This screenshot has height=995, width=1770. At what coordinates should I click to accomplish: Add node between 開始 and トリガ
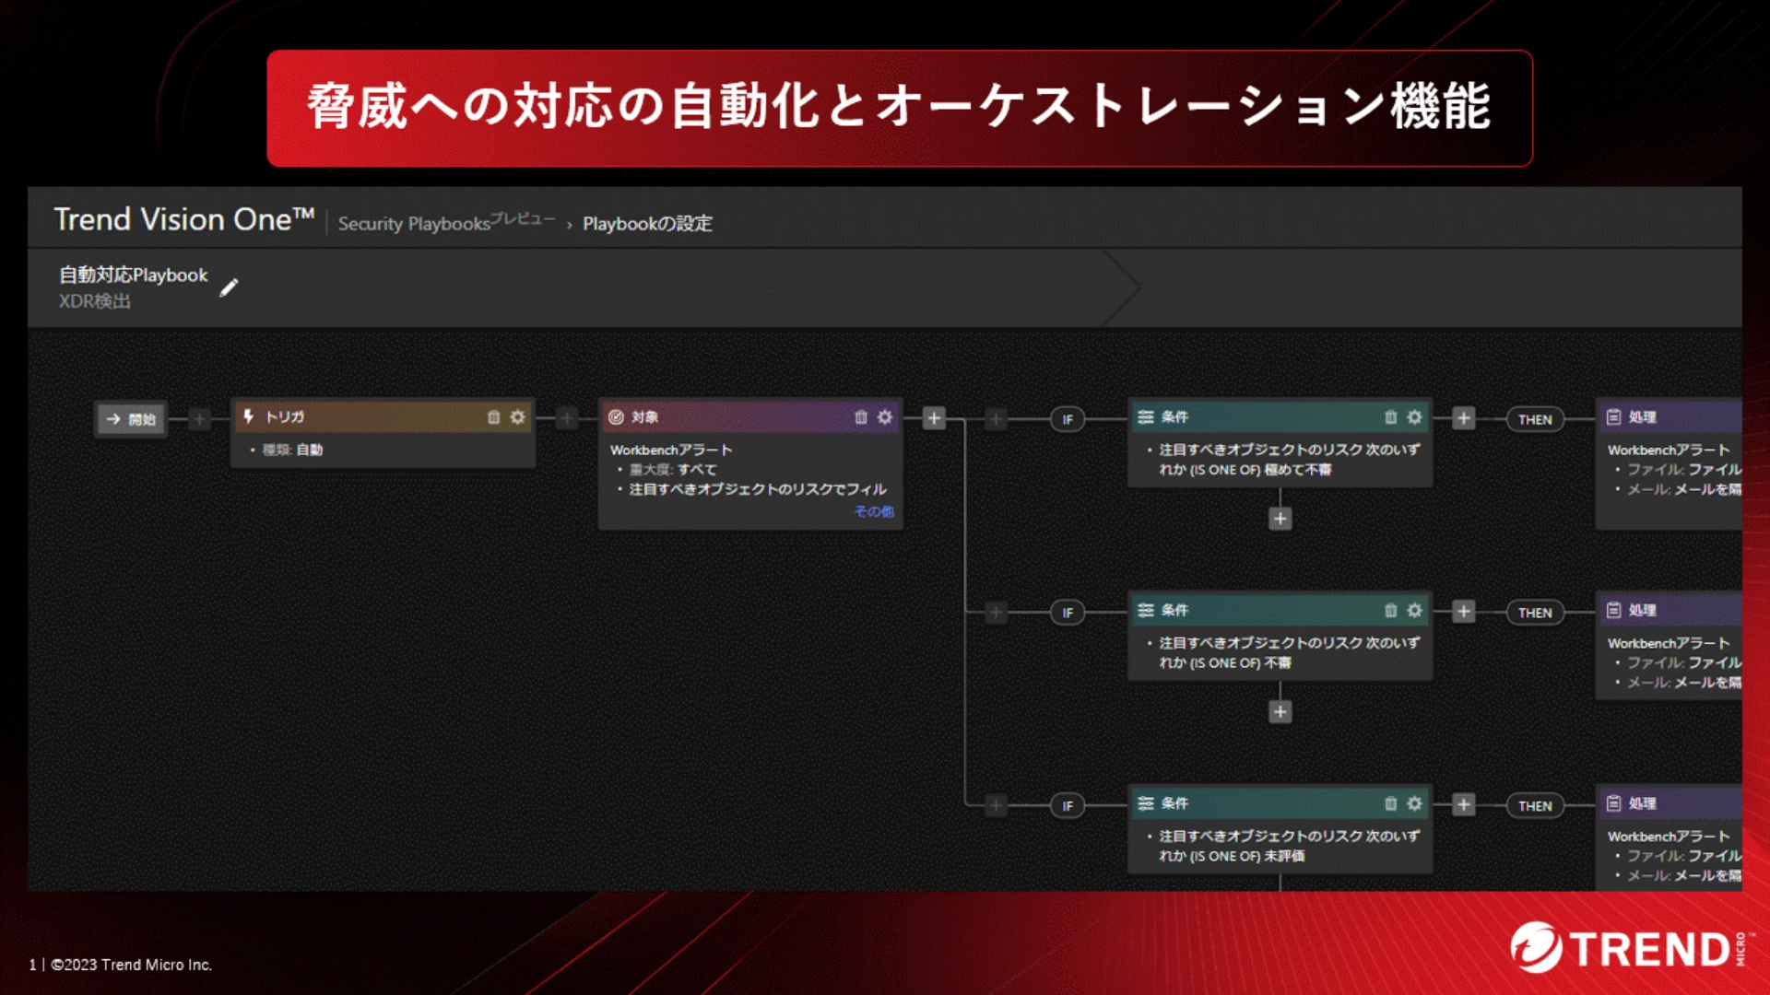[x=200, y=418]
